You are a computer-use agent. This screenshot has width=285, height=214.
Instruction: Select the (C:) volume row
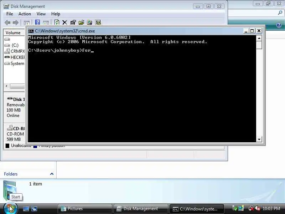point(14,45)
